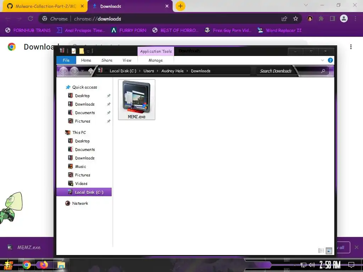Open a new Chrome tab
The height and width of the screenshot is (272, 363).
pyautogui.click(x=180, y=6)
